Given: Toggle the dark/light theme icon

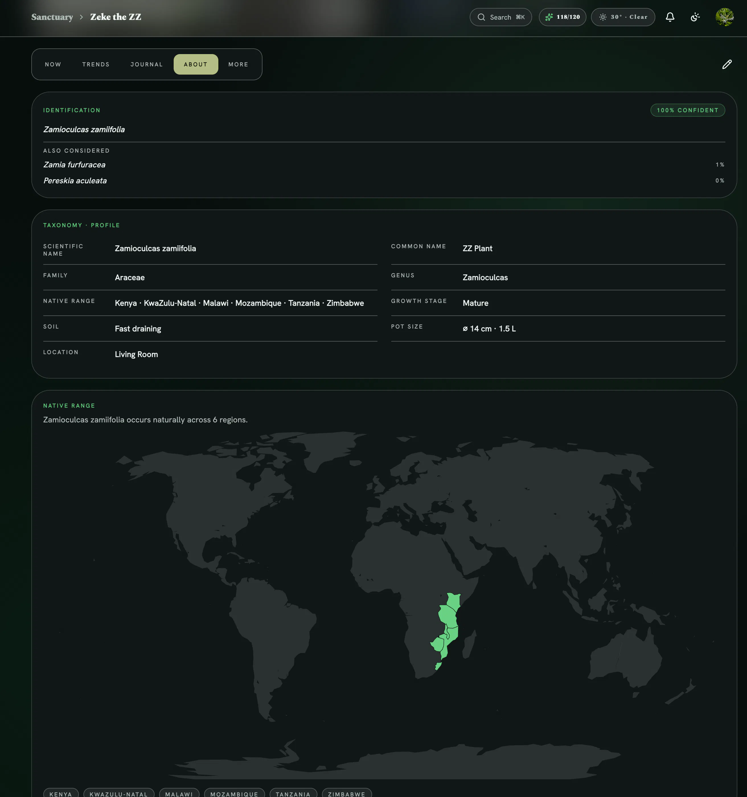Looking at the screenshot, I should coord(695,17).
